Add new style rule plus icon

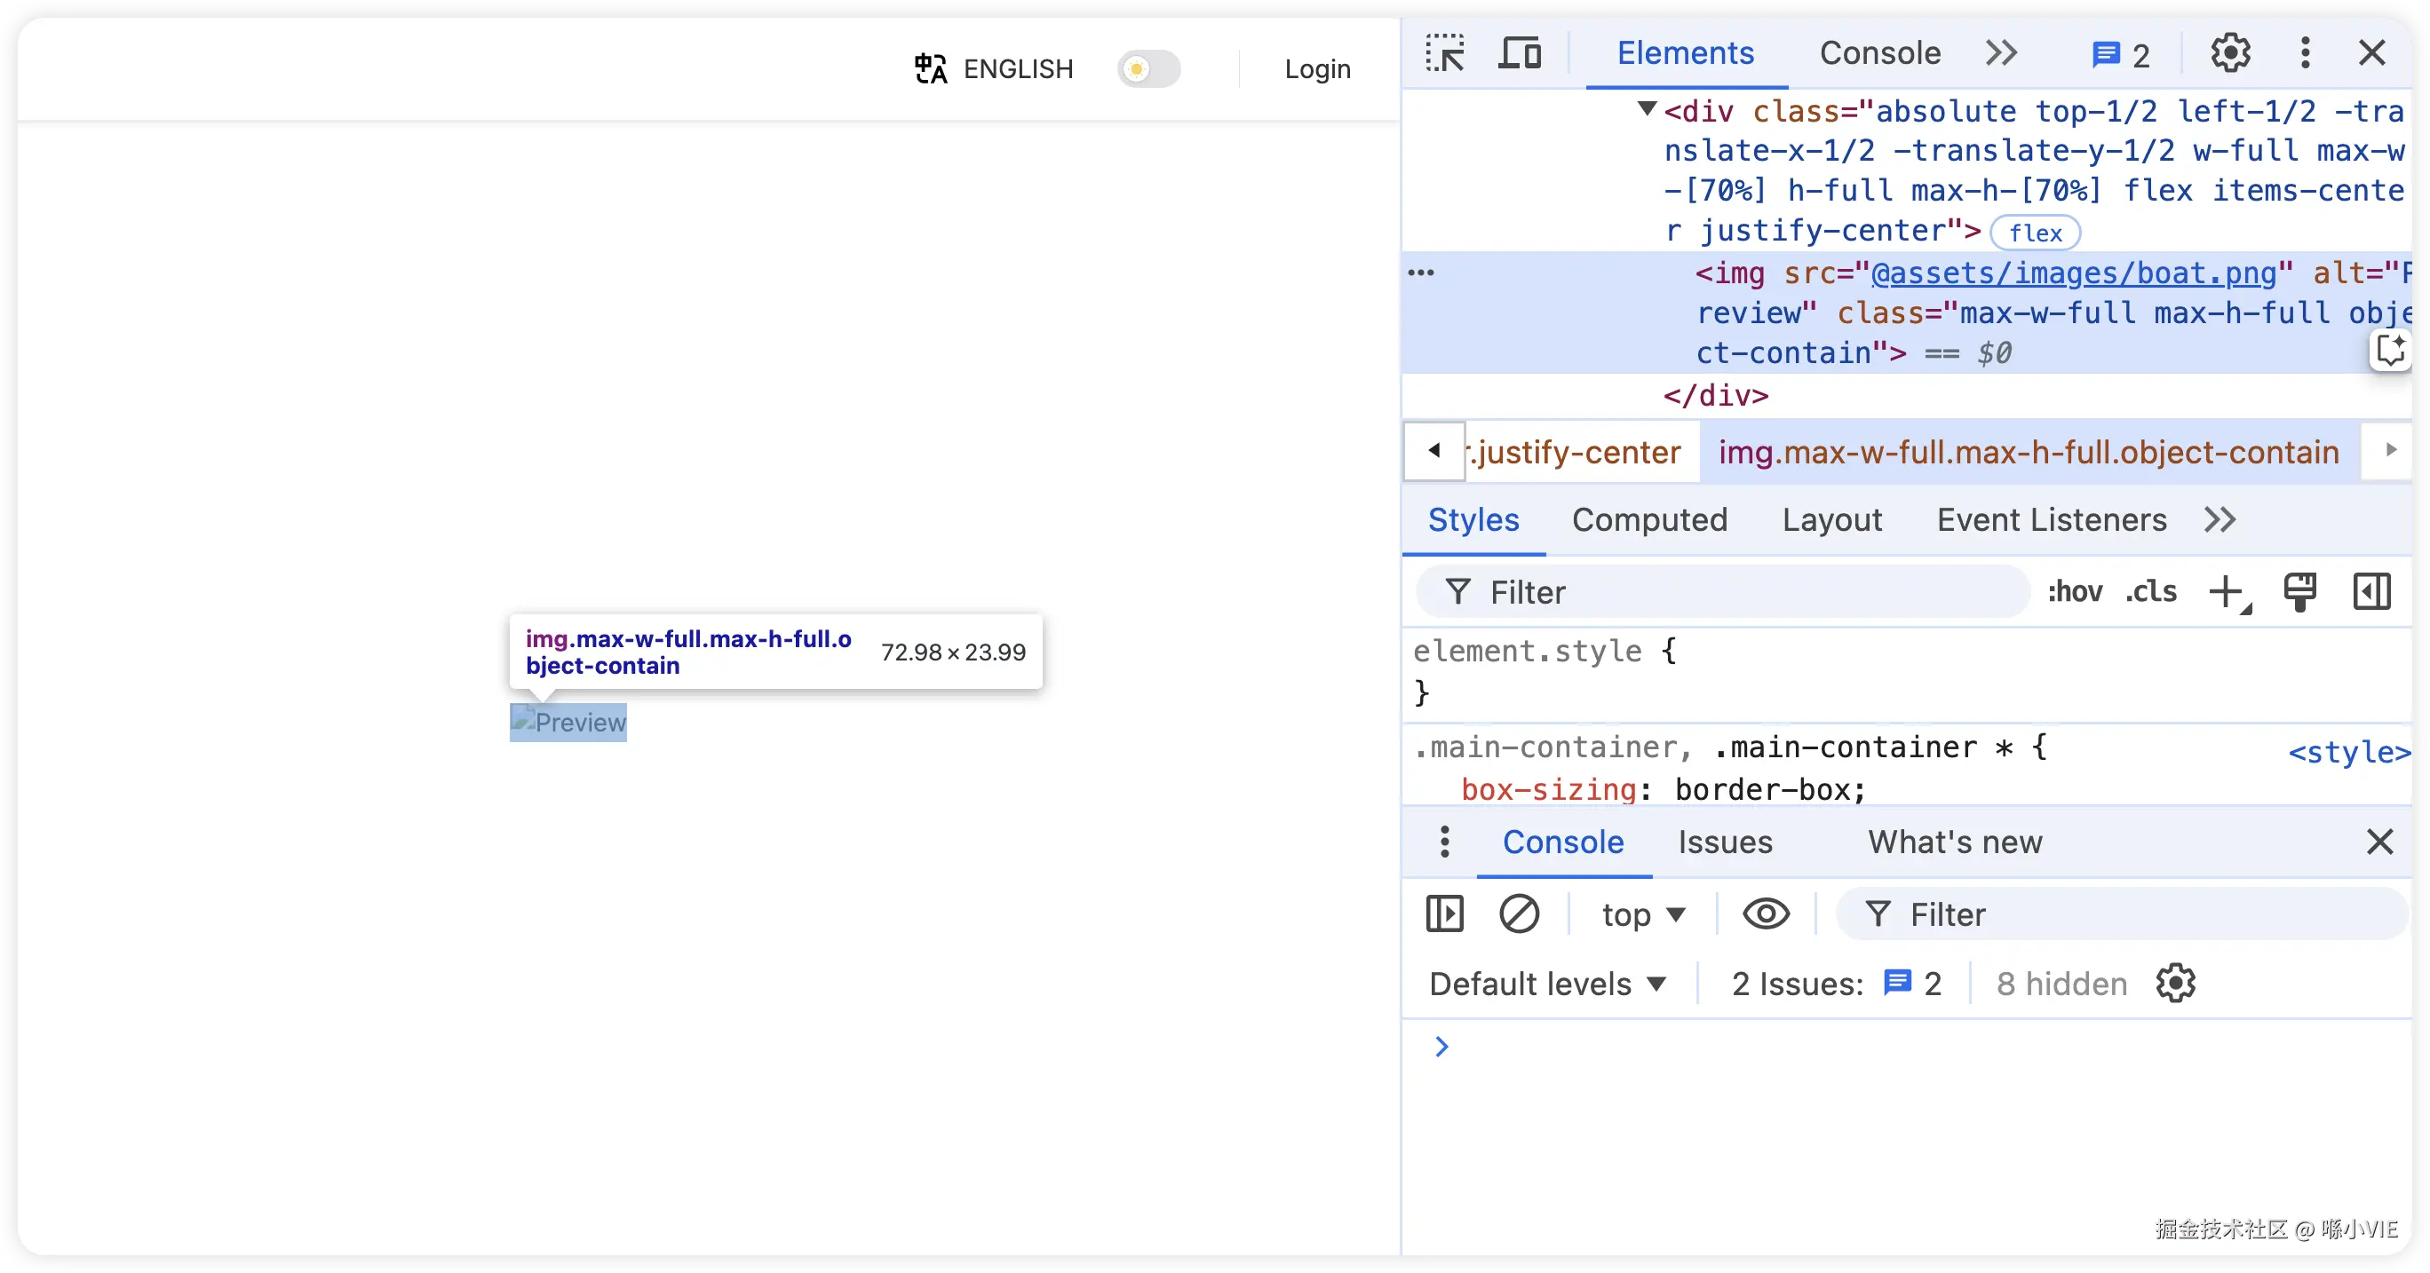[2227, 592]
